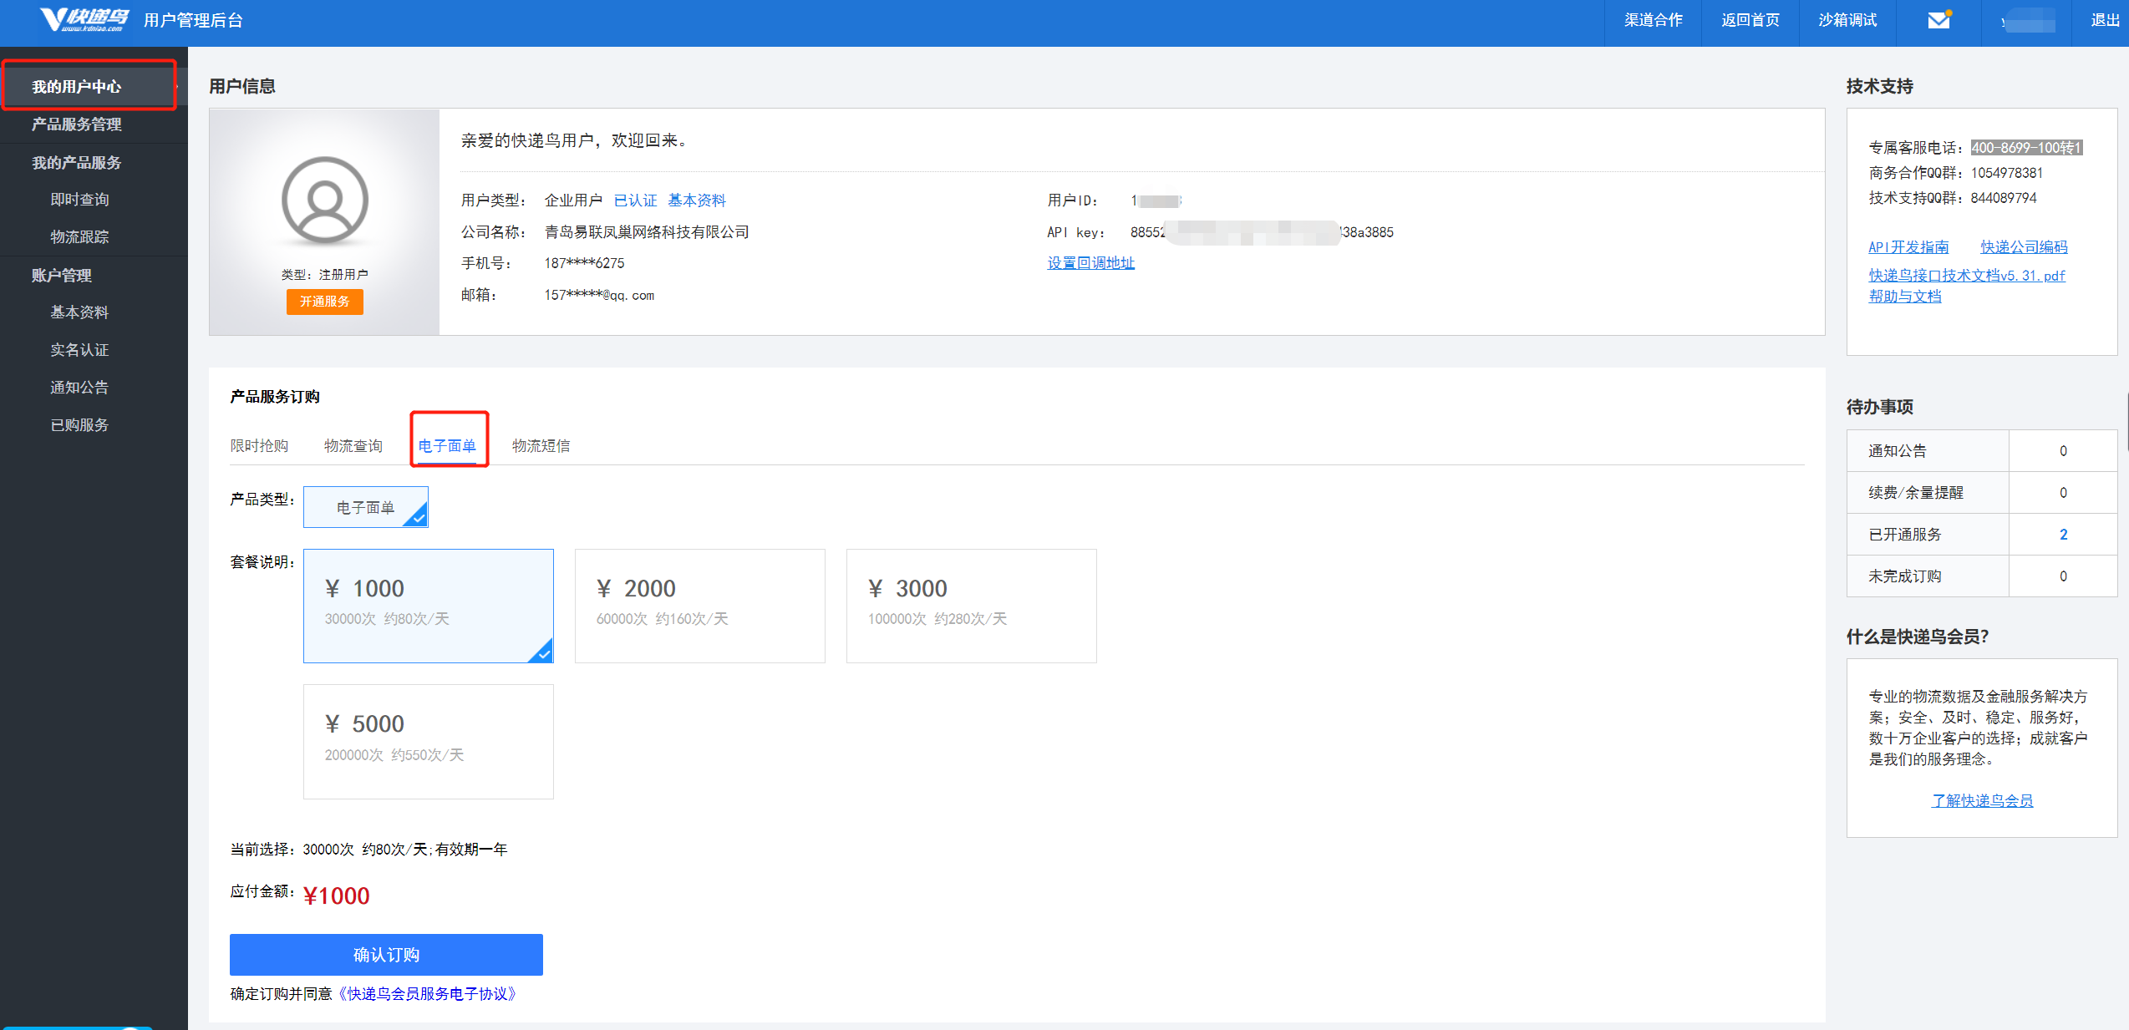Click the 技术支持QQ群 number 844089794
The image size is (2129, 1030).
click(2004, 198)
